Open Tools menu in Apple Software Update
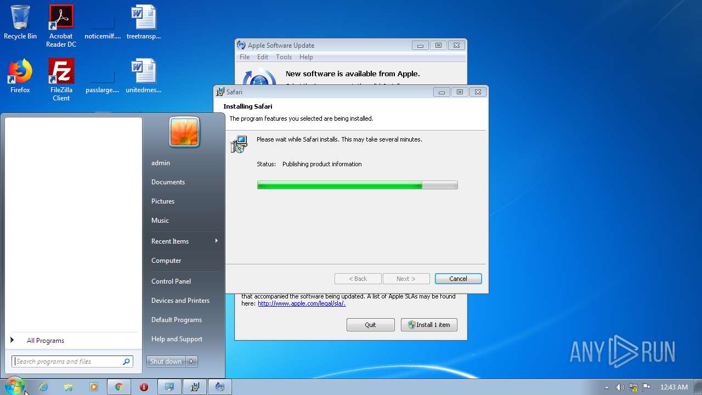Image resolution: width=702 pixels, height=395 pixels. 284,57
